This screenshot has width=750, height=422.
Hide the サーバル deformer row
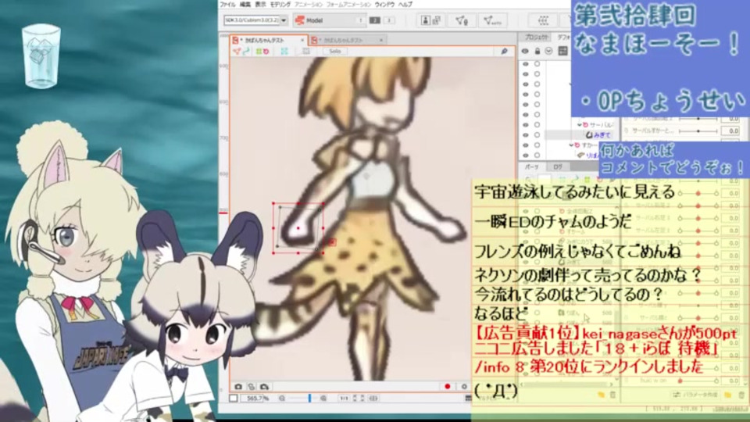coord(526,125)
